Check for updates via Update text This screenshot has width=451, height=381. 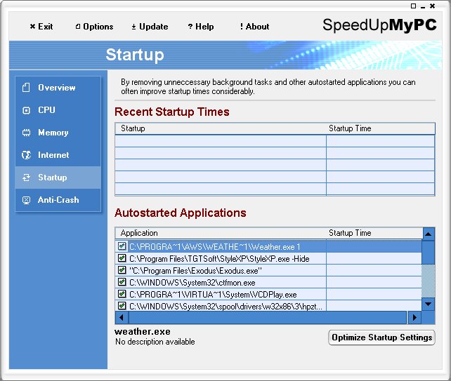point(154,27)
